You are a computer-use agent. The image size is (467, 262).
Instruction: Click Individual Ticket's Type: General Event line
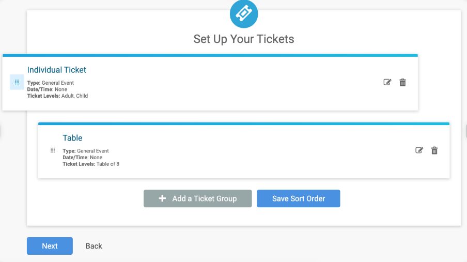click(x=50, y=83)
